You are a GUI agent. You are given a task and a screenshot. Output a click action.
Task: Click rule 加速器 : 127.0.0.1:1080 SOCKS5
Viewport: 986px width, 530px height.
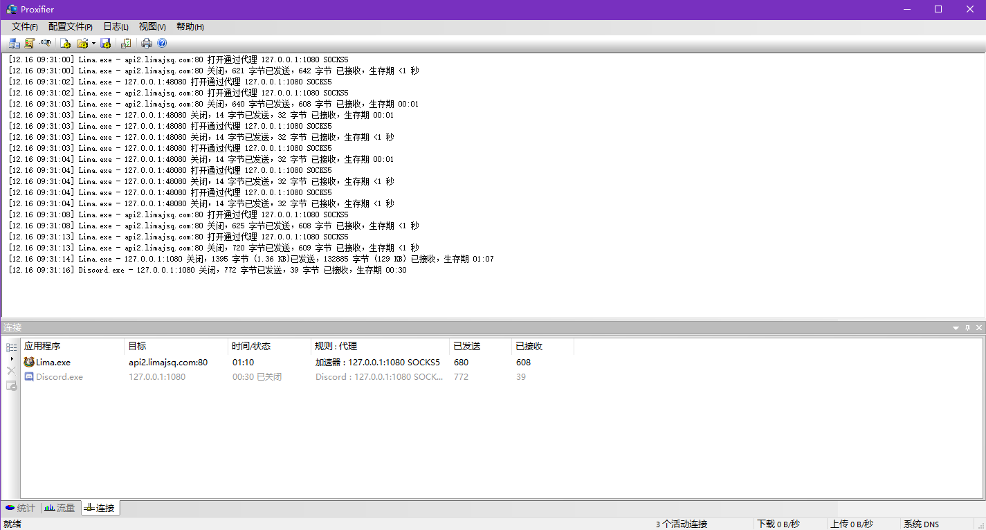(x=378, y=362)
